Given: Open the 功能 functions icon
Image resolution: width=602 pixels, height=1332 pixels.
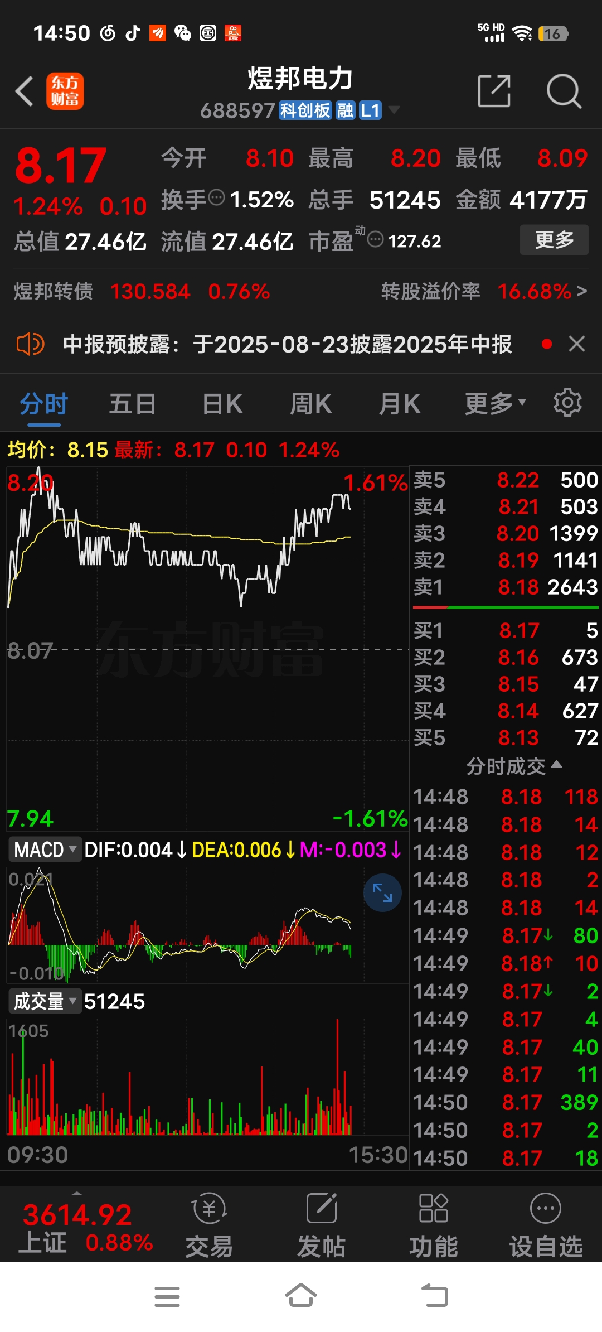Looking at the screenshot, I should [x=434, y=1225].
